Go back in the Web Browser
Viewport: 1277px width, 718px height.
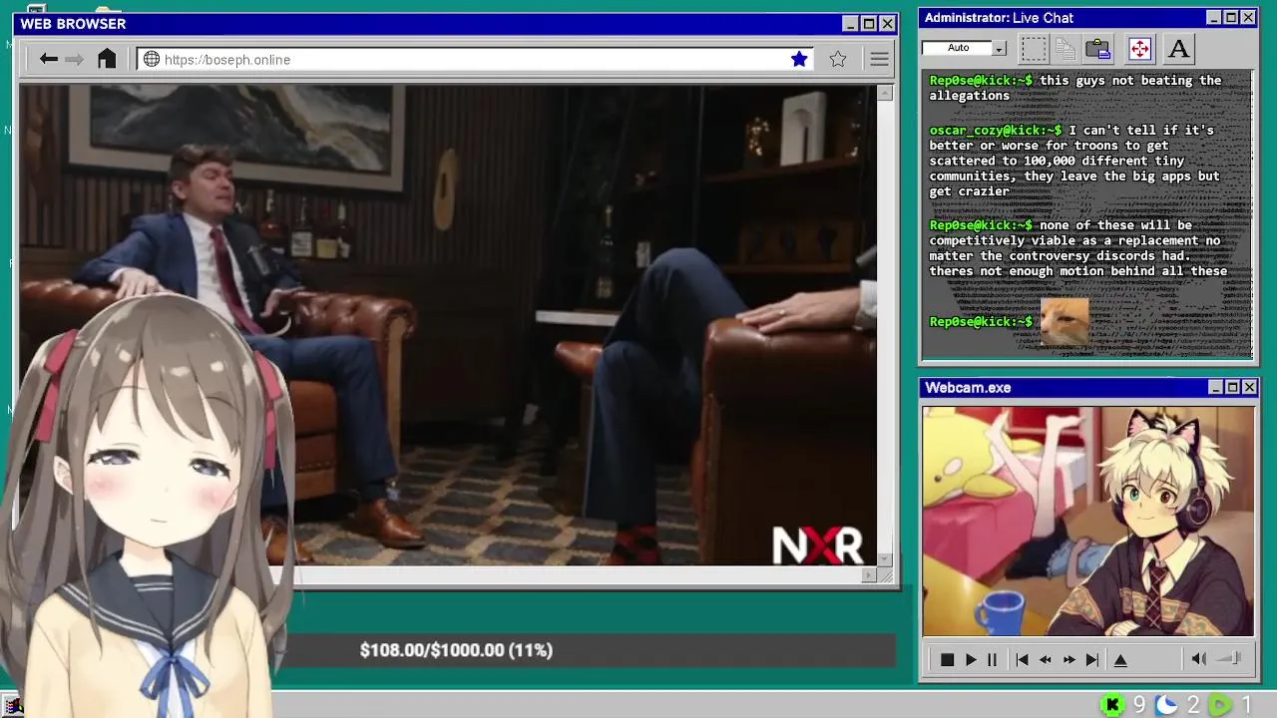48,60
